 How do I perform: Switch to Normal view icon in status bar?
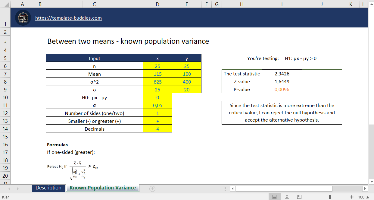pyautogui.click(x=274, y=196)
